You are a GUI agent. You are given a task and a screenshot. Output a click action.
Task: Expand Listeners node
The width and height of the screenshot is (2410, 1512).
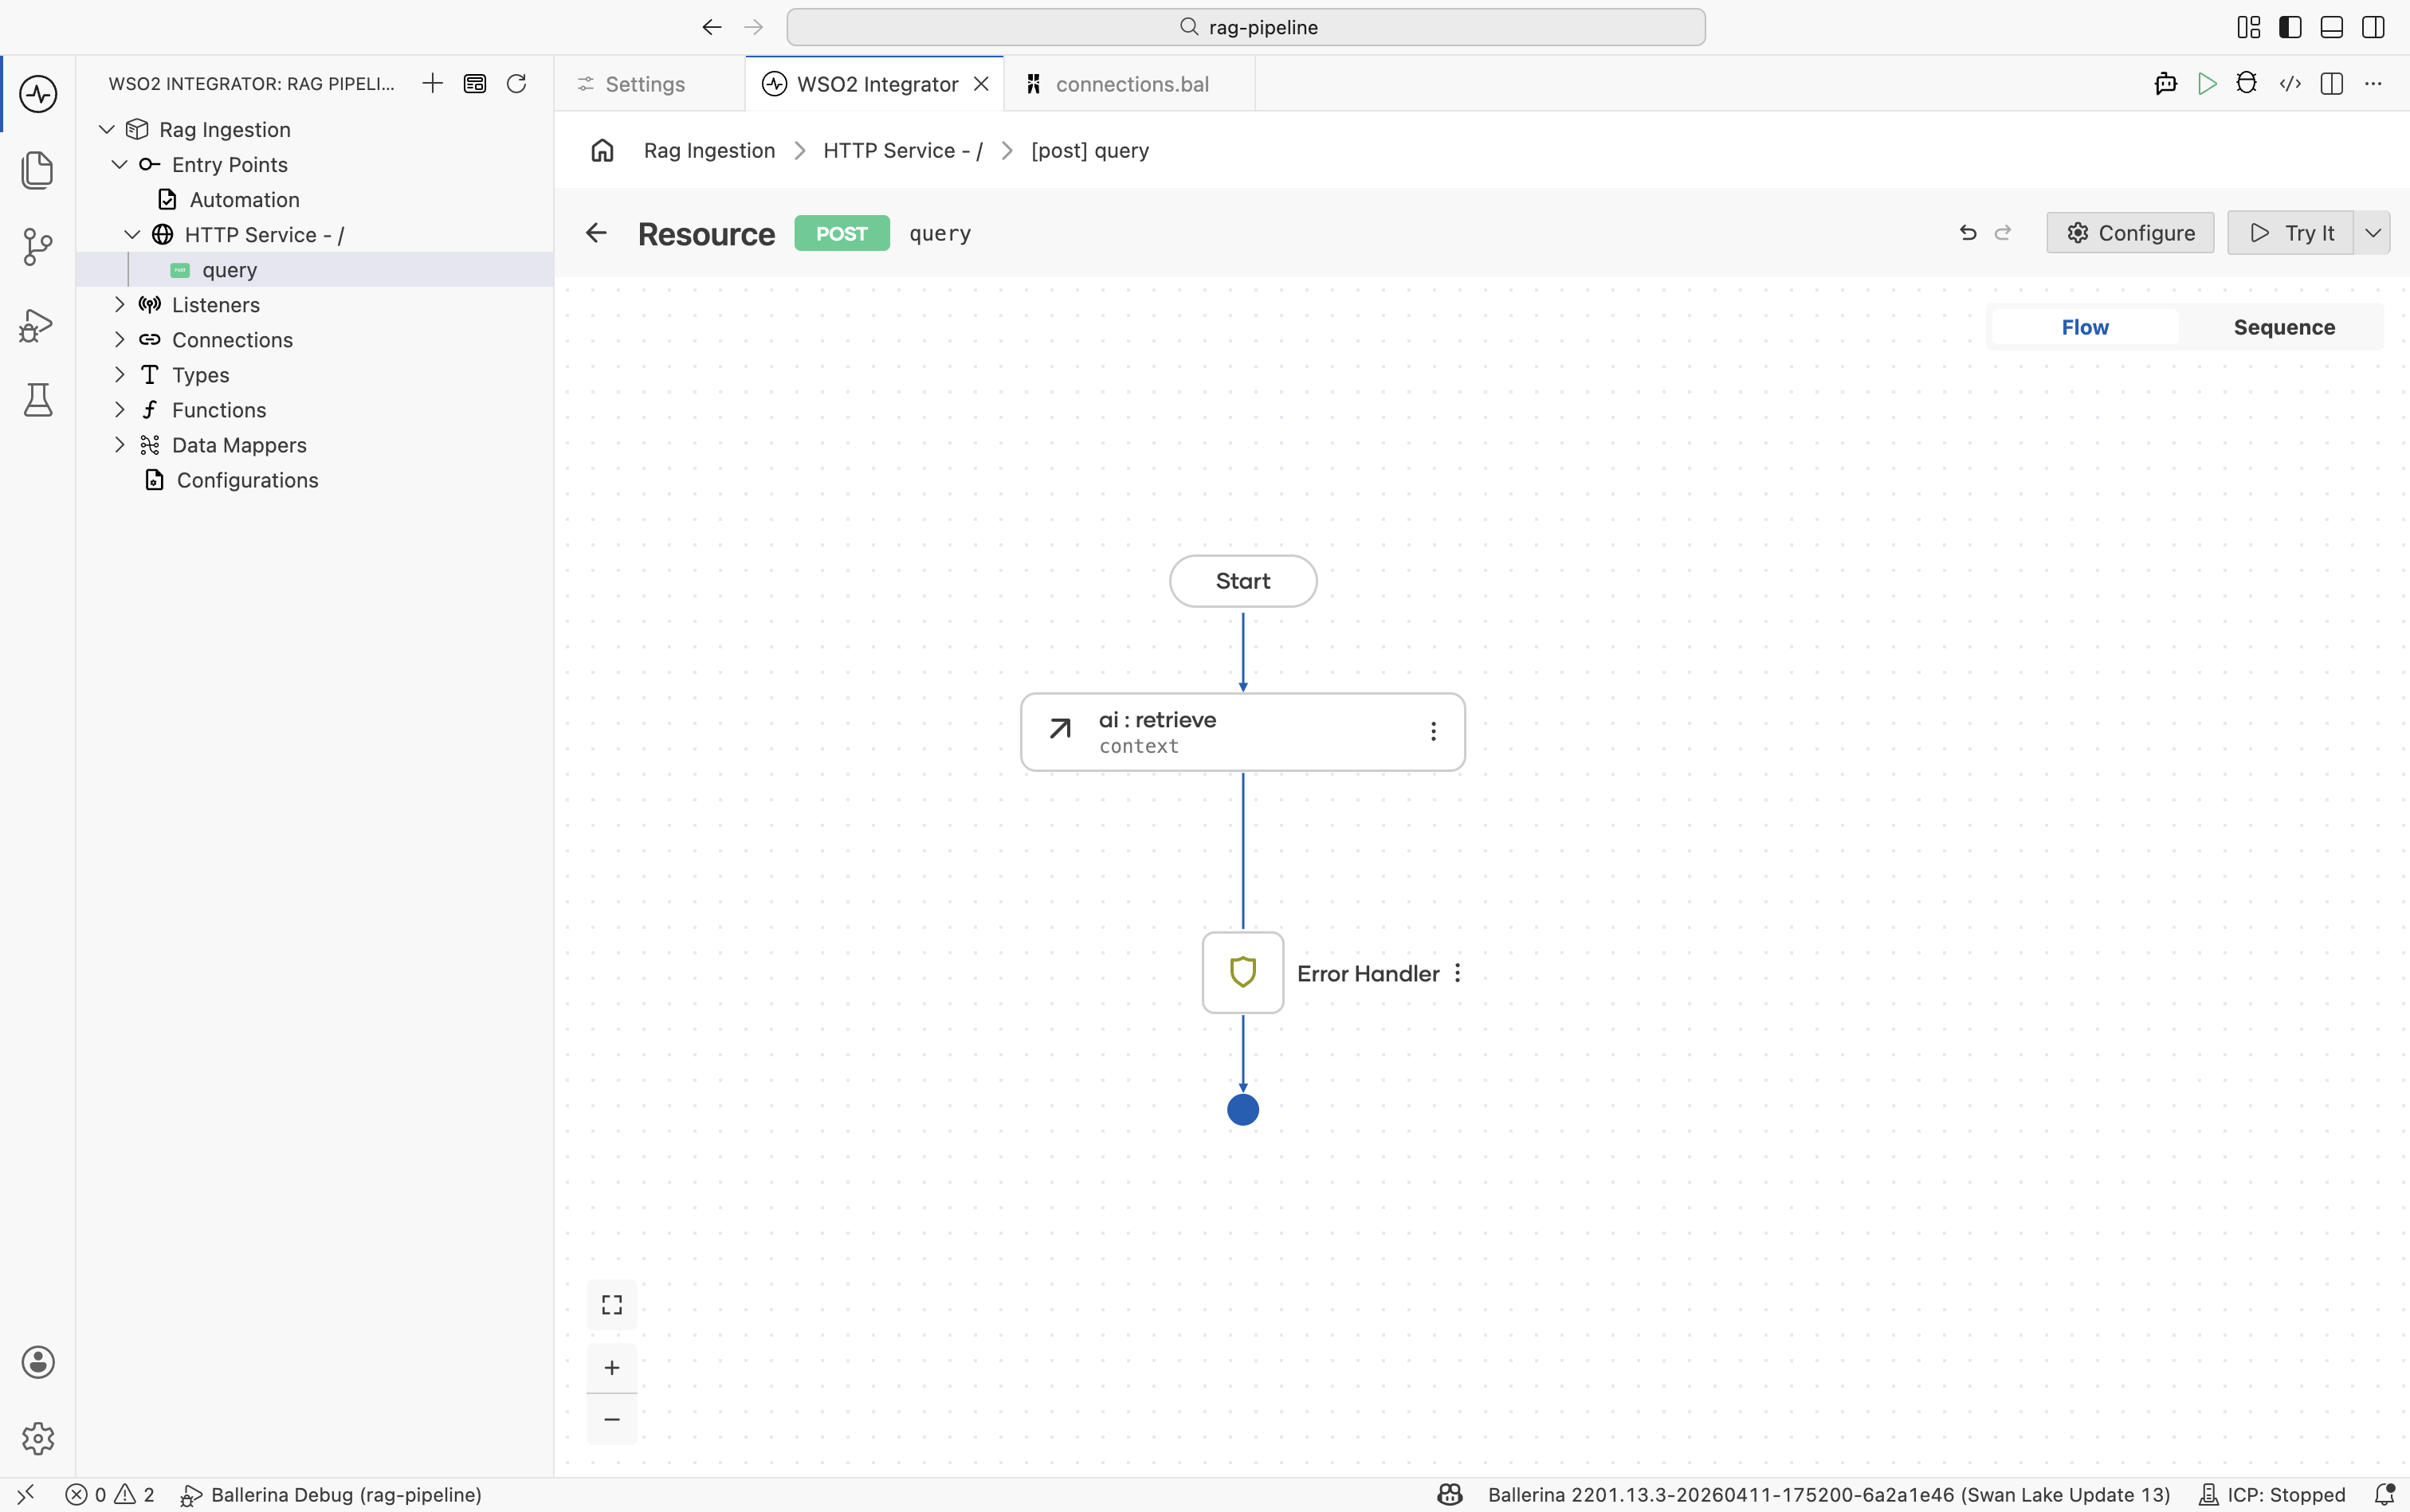119,304
